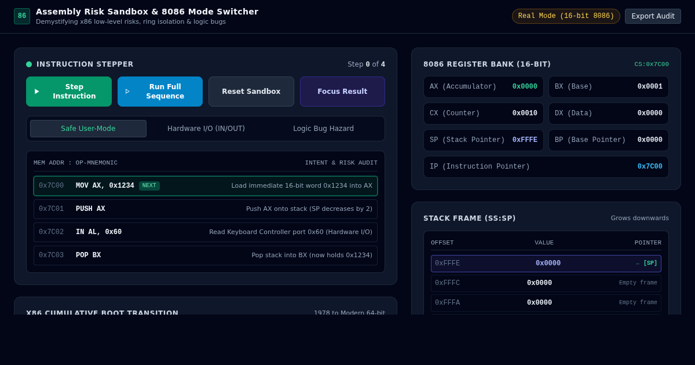The width and height of the screenshot is (695, 365).
Task: Click the MEM ADDR : OP-MNEMONIC column header
Action: pyautogui.click(x=75, y=163)
